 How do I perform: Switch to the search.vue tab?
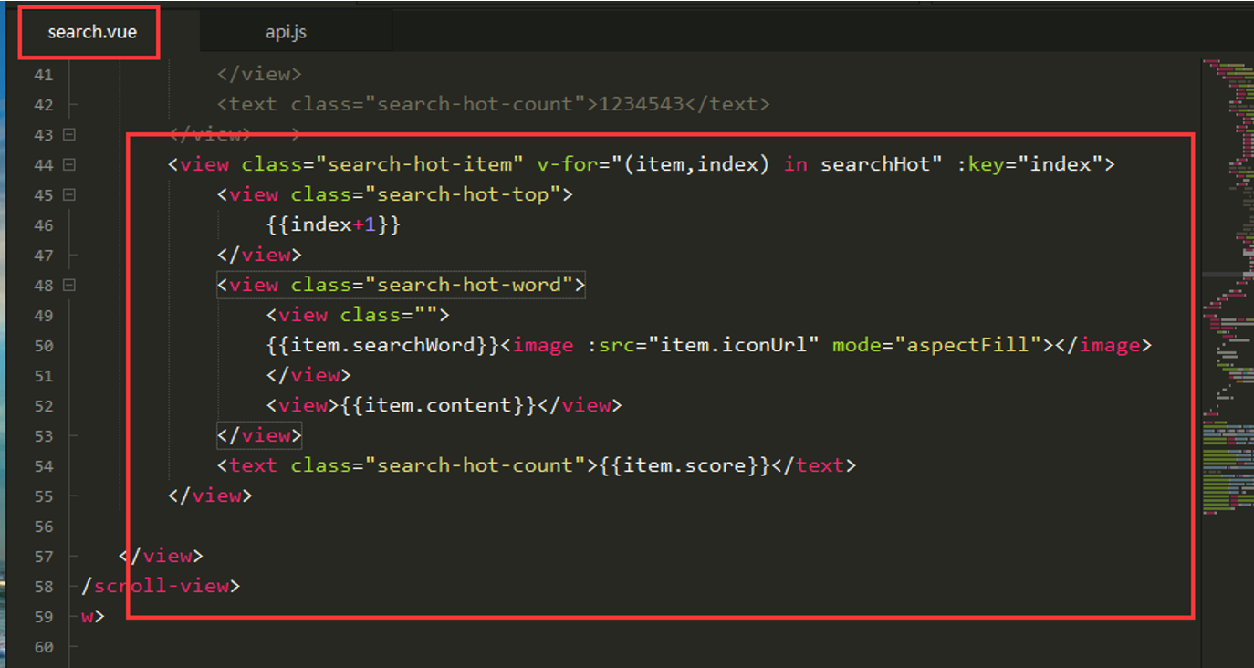pos(92,32)
